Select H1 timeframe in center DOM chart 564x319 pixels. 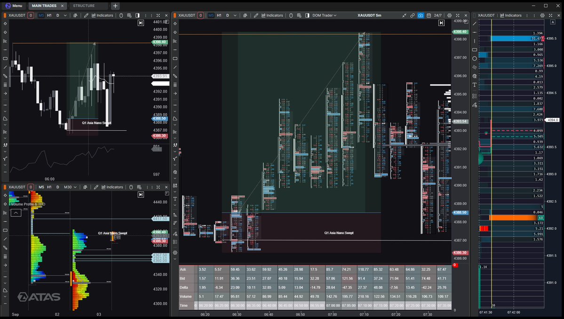click(x=219, y=16)
